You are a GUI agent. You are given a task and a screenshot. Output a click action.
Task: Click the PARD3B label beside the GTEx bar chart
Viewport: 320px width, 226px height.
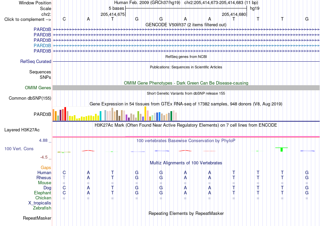click(x=42, y=114)
